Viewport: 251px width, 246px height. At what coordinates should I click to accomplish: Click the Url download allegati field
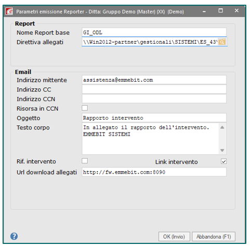[x=154, y=172]
